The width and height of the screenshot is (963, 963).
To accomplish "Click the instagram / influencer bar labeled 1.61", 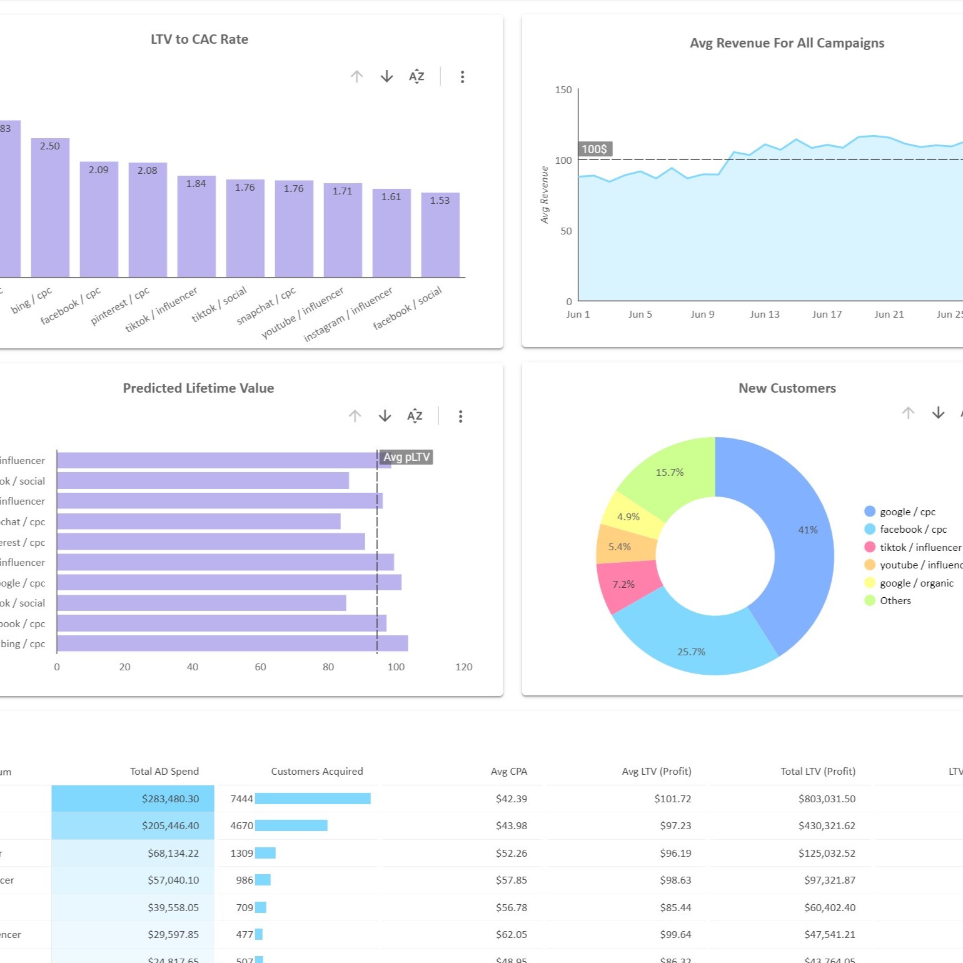I will click(x=391, y=233).
